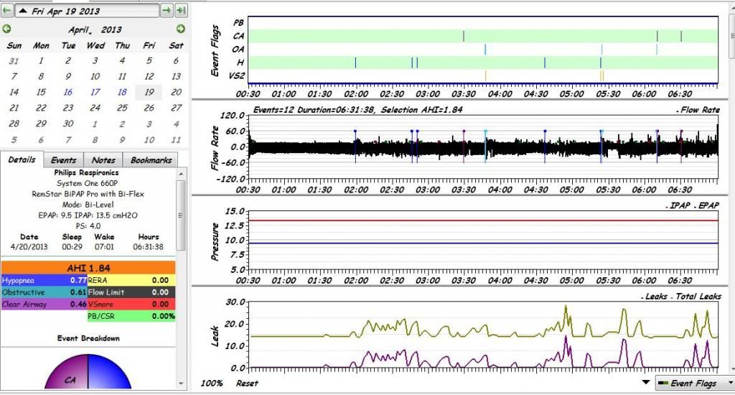Click the Total Leaks legend label
The width and height of the screenshot is (735, 395).
698,297
